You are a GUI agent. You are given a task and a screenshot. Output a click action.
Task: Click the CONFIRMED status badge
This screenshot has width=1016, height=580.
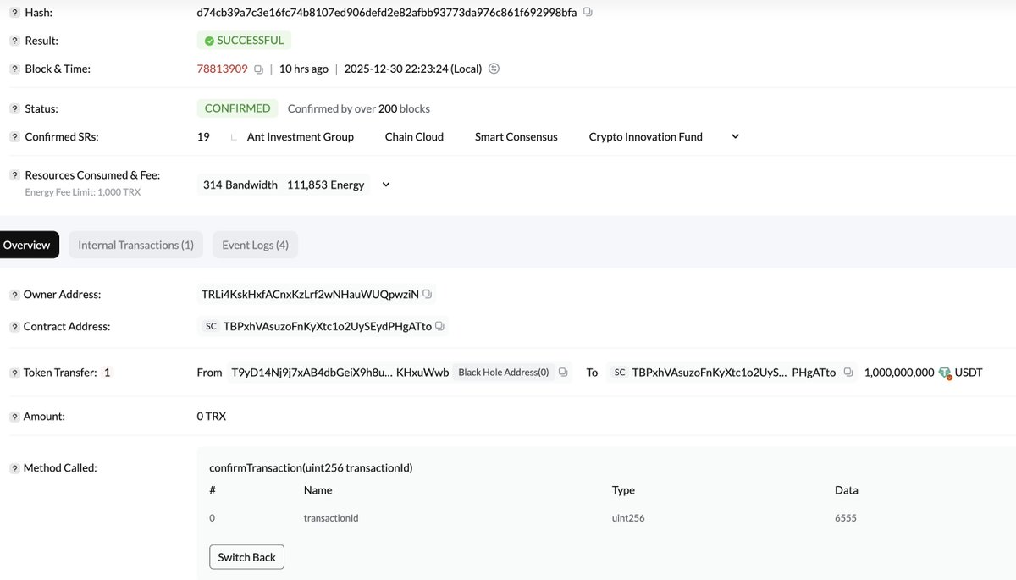click(237, 108)
